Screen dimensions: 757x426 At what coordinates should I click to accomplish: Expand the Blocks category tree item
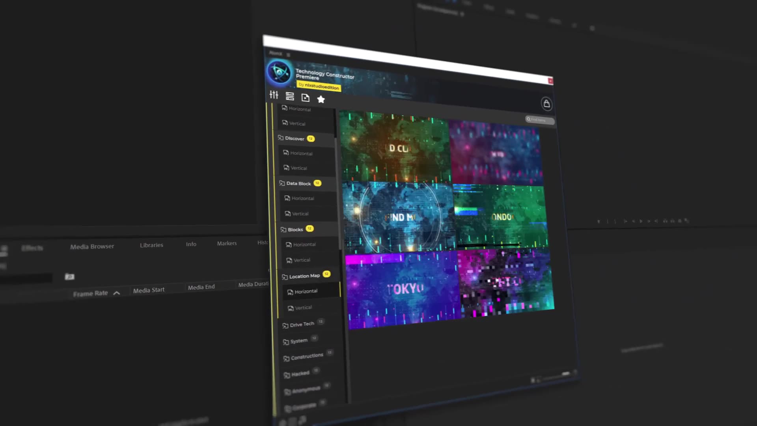[295, 229]
